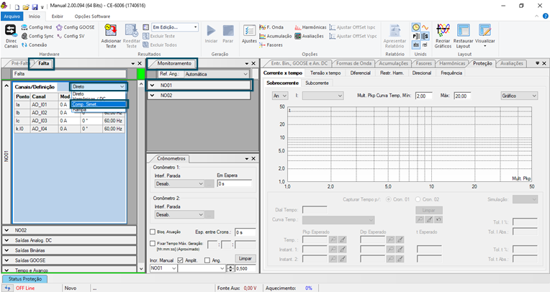Switch to Opções Software tab
This screenshot has height=292, width=550.
(x=92, y=16)
